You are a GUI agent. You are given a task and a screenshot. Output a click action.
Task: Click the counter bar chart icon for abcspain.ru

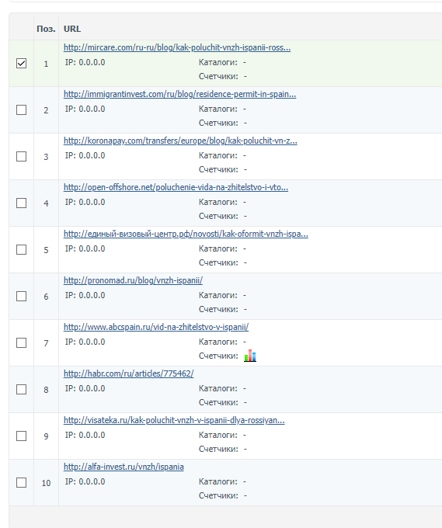tap(250, 356)
